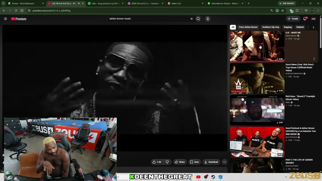322x181 pixels.
Task: Open YouTube from the Windows taskbar
Action: (198, 177)
